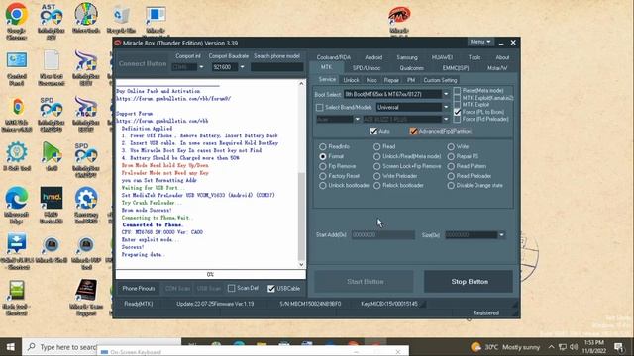The width and height of the screenshot is (634, 356).
Task: Click the Search phone model field
Action: [277, 67]
